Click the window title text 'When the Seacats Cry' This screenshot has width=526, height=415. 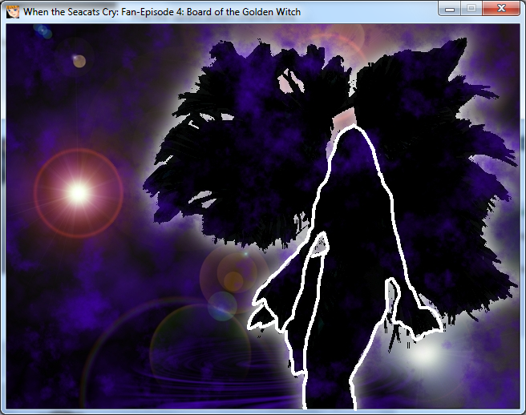click(x=71, y=12)
